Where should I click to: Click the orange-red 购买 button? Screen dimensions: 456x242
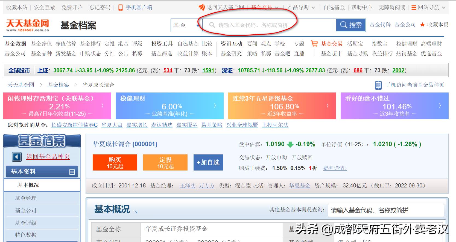pos(115,163)
